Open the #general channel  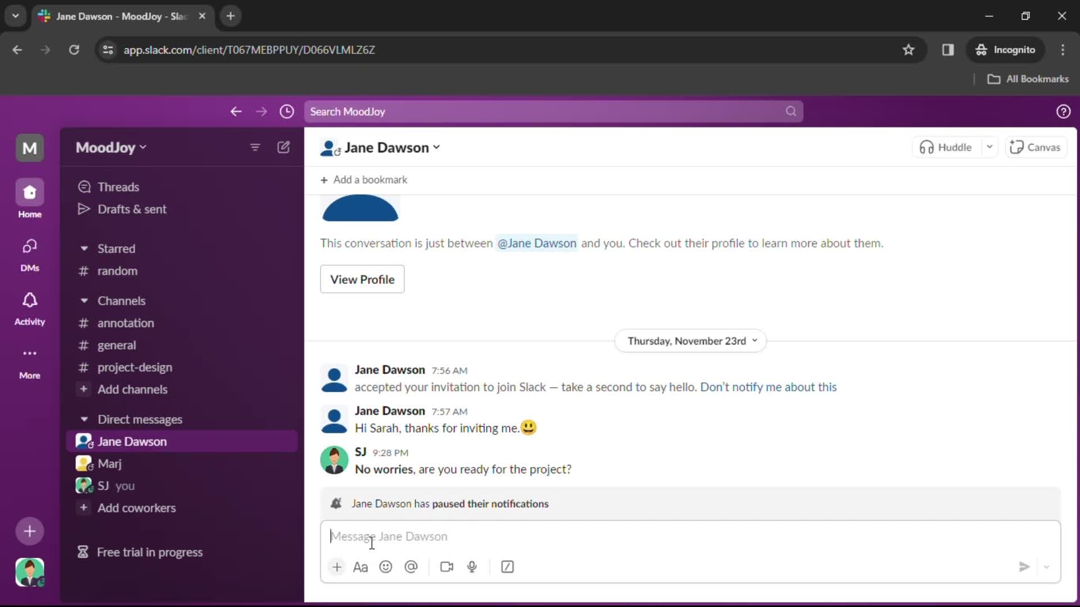click(182, 345)
